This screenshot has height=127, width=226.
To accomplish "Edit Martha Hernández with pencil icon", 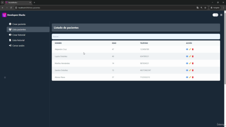I will point(190,63).
